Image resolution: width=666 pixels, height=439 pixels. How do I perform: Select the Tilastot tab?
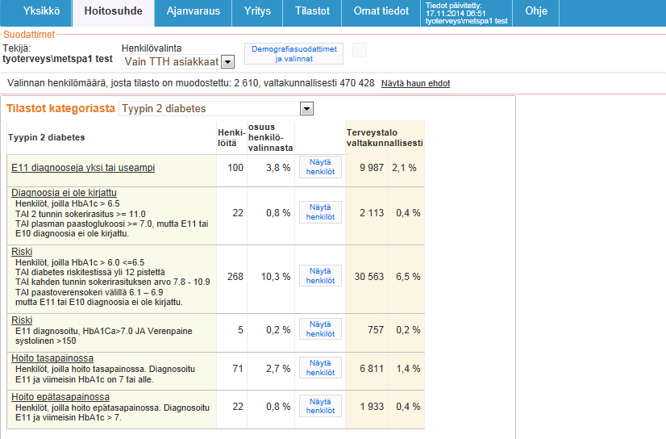coord(312,13)
